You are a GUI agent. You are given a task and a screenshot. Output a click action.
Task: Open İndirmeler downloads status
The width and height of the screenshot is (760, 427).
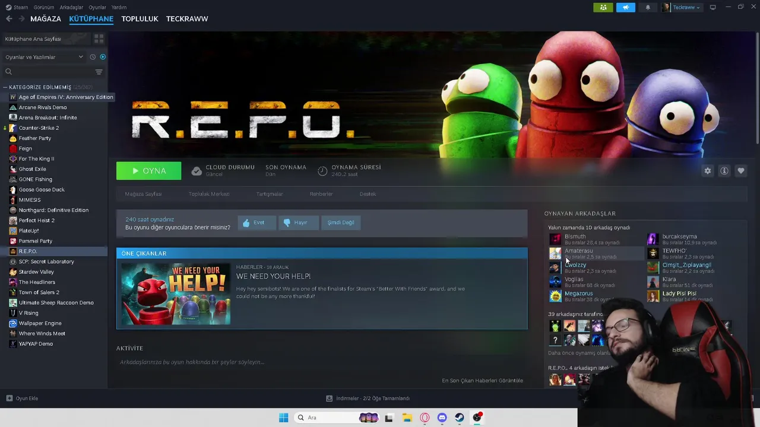pos(368,399)
